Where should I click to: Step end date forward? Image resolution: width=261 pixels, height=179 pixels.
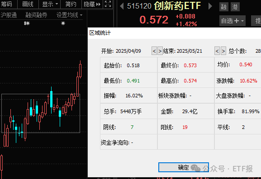click(x=223, y=51)
